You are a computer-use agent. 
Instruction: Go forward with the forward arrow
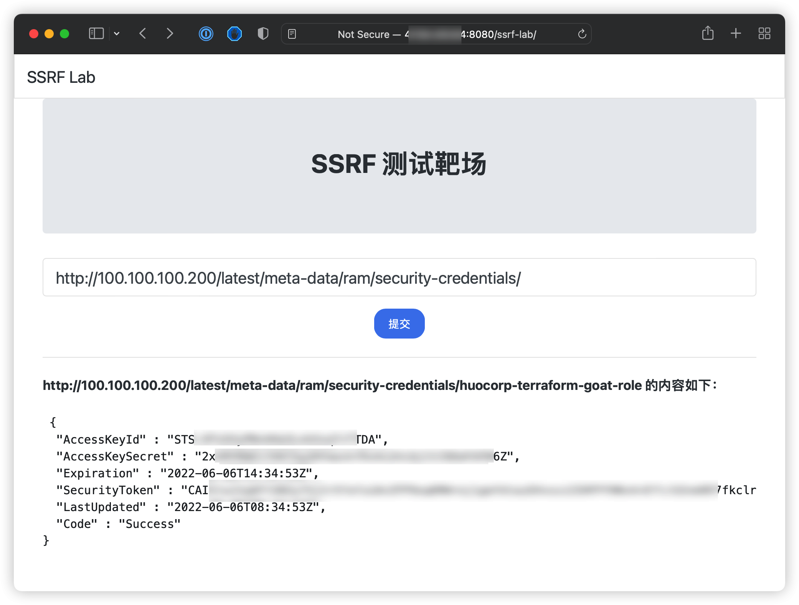coord(170,34)
